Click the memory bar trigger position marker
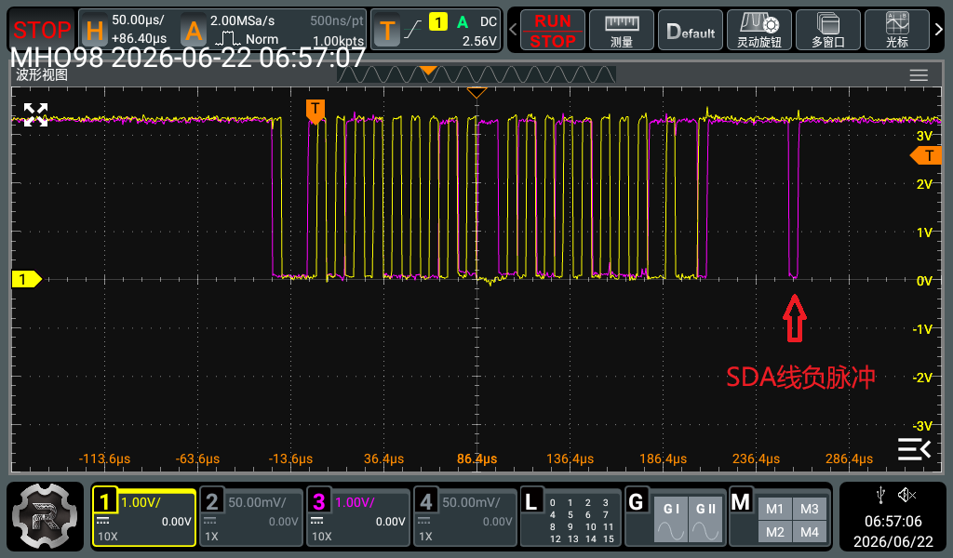The width and height of the screenshot is (953, 558). [428, 71]
